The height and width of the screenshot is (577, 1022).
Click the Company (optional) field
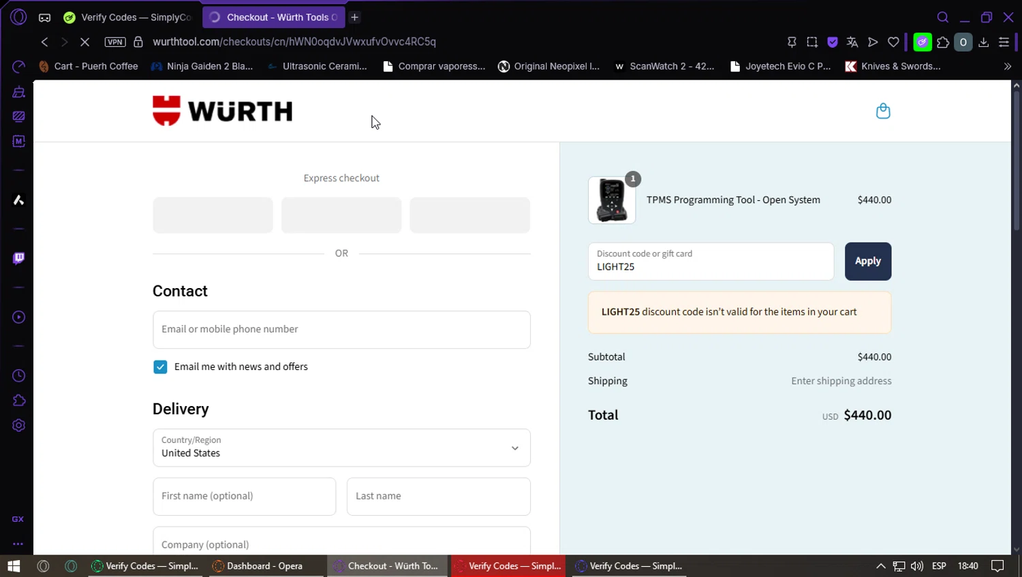point(341,542)
